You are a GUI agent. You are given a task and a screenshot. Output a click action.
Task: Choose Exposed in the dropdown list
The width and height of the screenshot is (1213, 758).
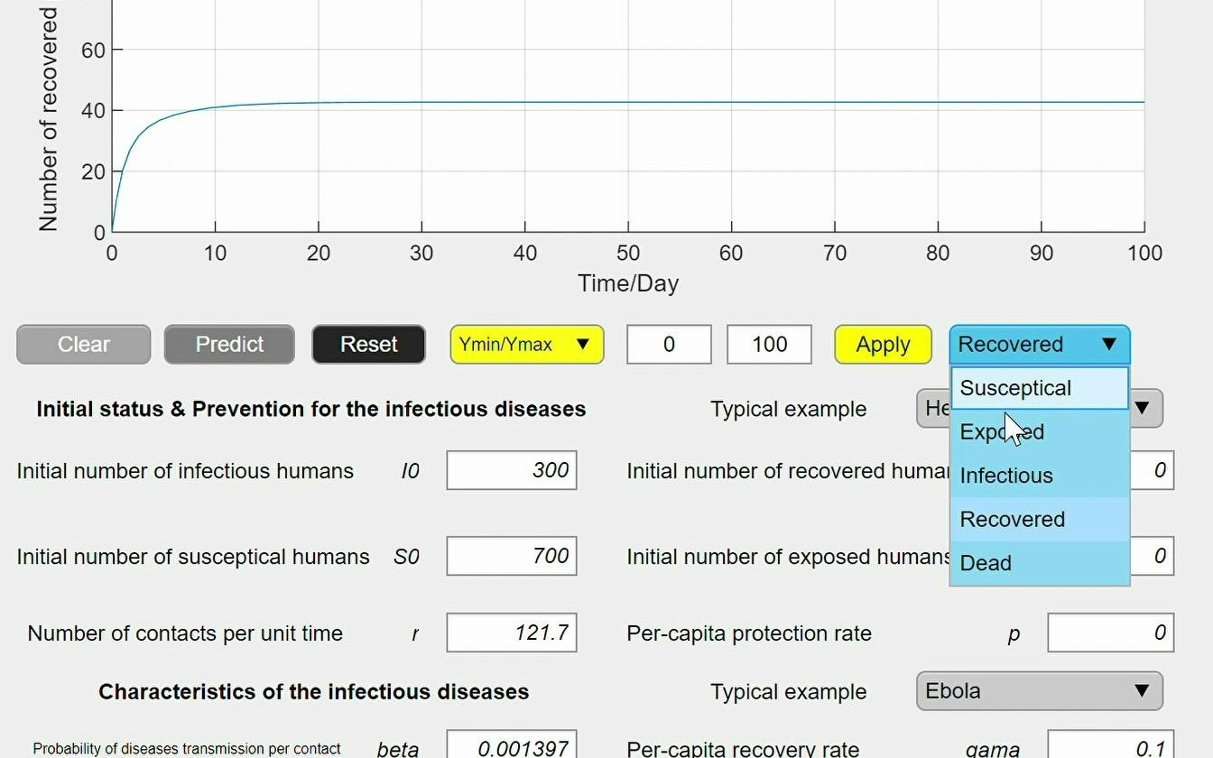1039,432
